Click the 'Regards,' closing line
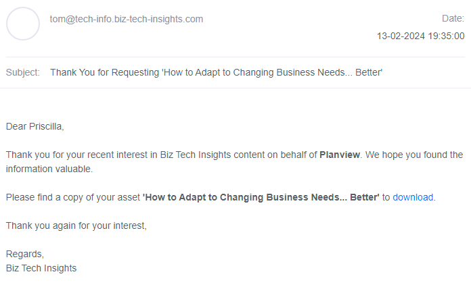This screenshot has height=295, width=471. pyautogui.click(x=25, y=254)
